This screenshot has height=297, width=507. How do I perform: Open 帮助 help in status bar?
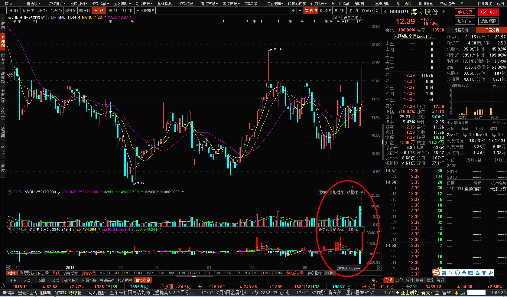coord(46,293)
